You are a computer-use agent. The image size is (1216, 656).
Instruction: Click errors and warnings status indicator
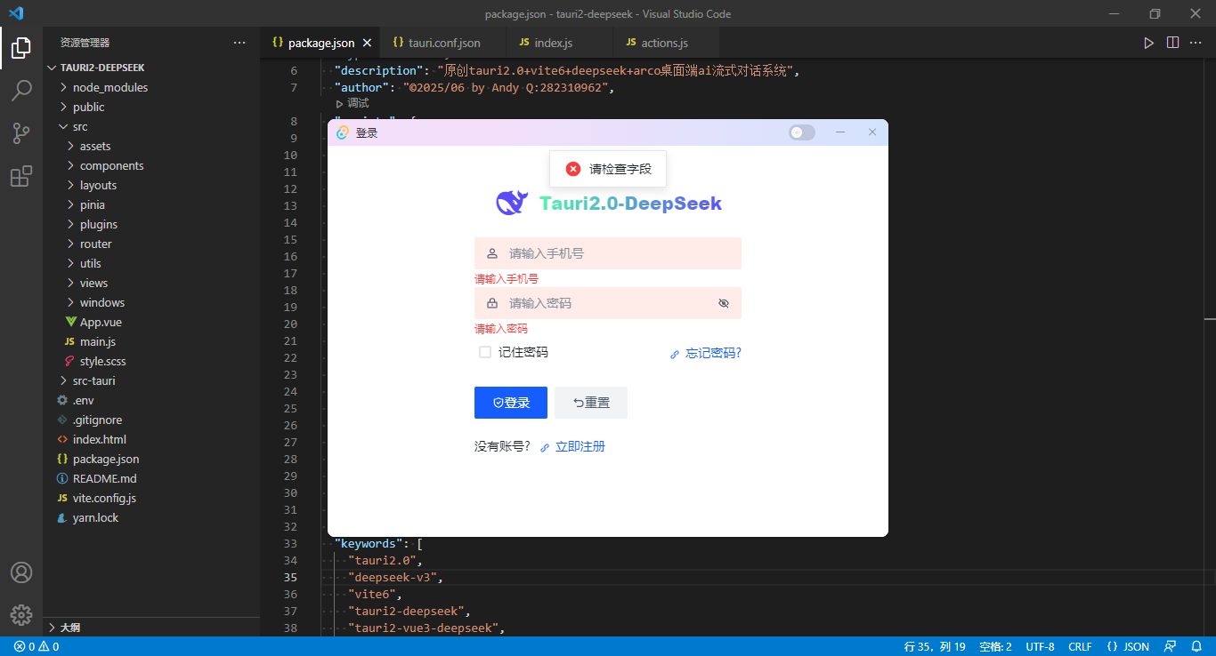click(36, 646)
